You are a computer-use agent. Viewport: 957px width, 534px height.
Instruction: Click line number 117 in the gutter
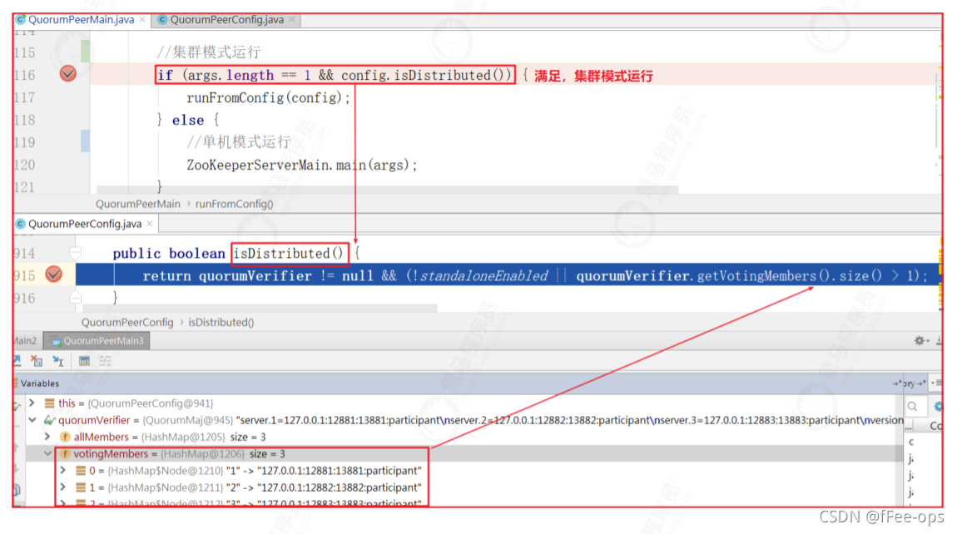24,97
